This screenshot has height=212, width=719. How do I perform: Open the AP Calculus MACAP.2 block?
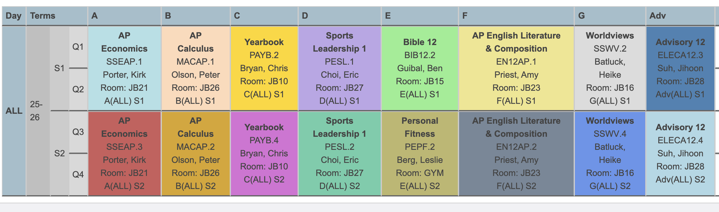click(195, 153)
